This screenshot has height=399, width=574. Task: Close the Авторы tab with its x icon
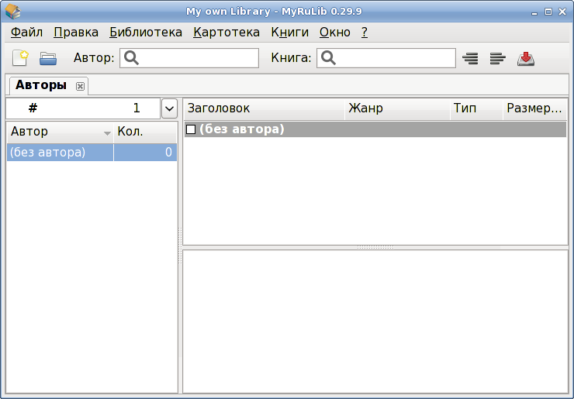point(80,86)
